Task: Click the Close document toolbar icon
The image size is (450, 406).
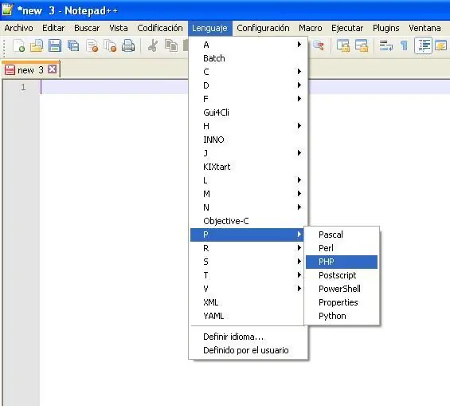Action: click(92, 46)
